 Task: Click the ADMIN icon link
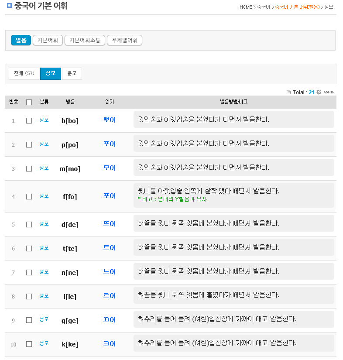click(x=329, y=93)
